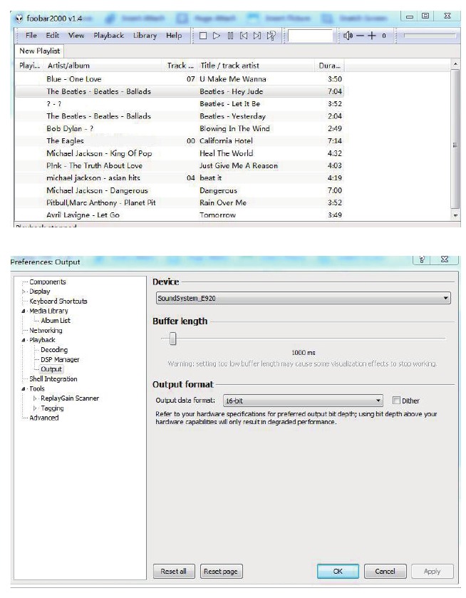Select Components in preferences tree
The image size is (466, 598).
pos(48,282)
